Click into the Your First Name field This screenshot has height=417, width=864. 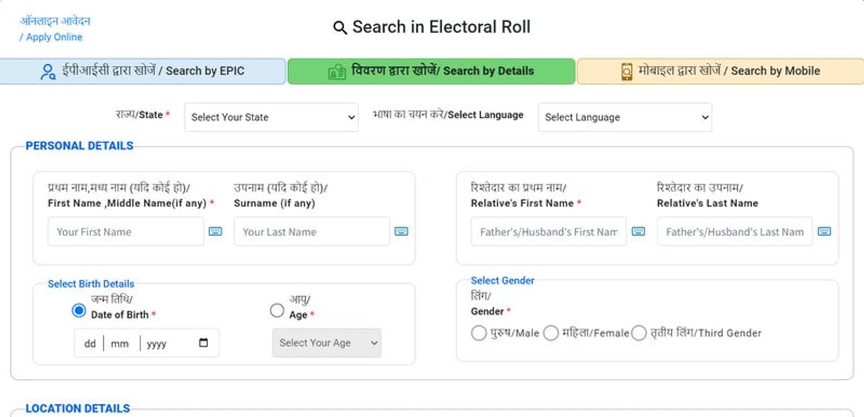click(x=126, y=231)
